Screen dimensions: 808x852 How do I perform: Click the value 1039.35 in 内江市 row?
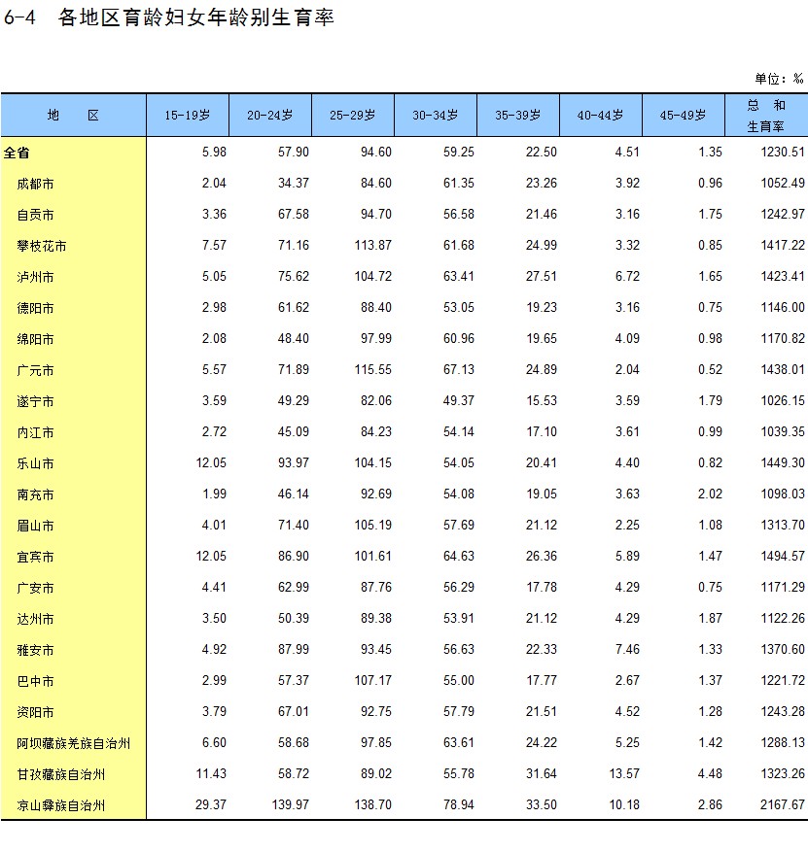[783, 431]
